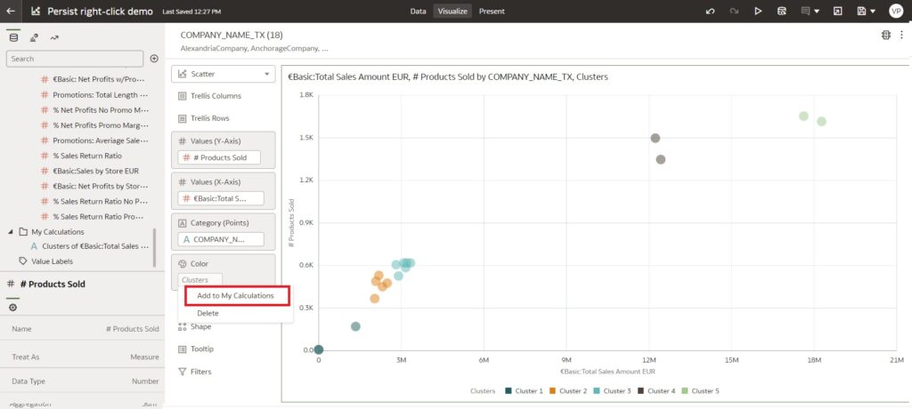Viewport: 912px width, 409px height.
Task: Choose Add to My Calculations
Action: click(x=235, y=296)
